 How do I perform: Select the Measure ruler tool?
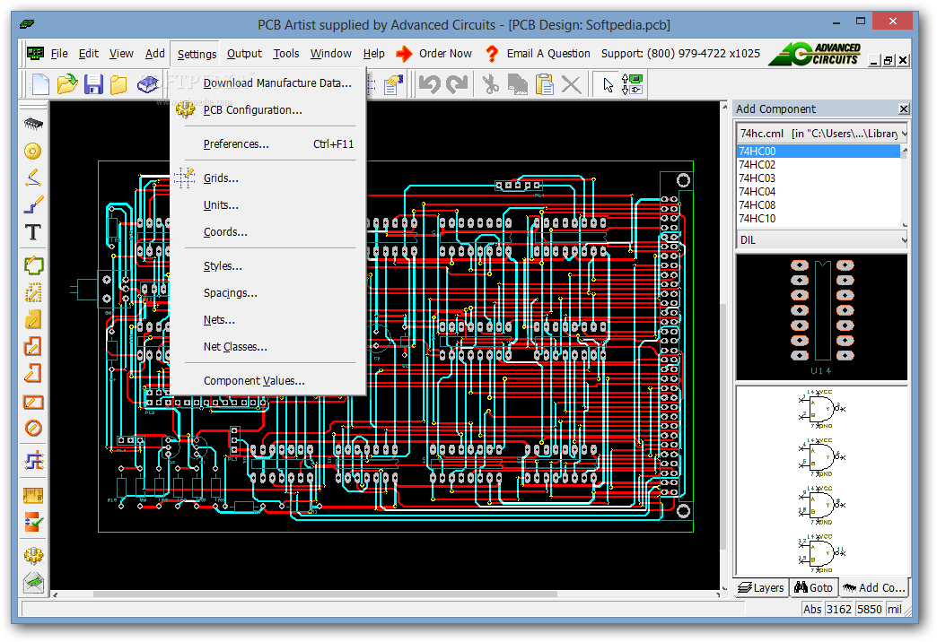click(33, 495)
